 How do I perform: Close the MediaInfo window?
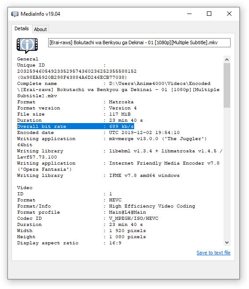coord(229,14)
